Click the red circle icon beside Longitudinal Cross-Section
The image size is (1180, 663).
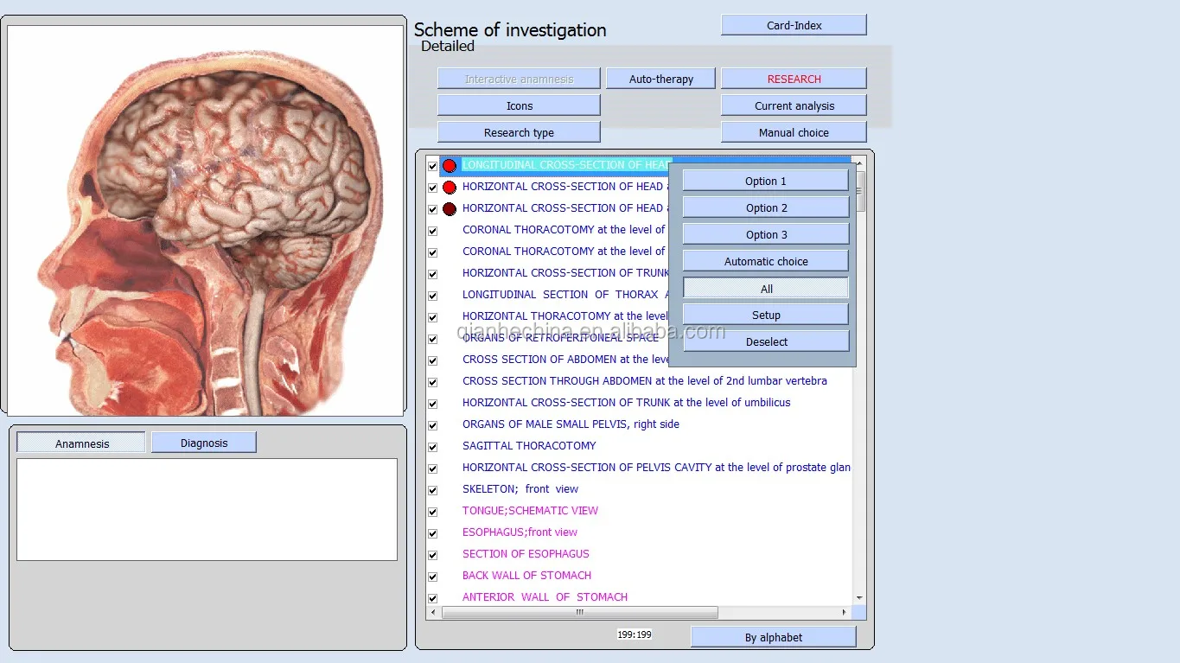pyautogui.click(x=450, y=165)
